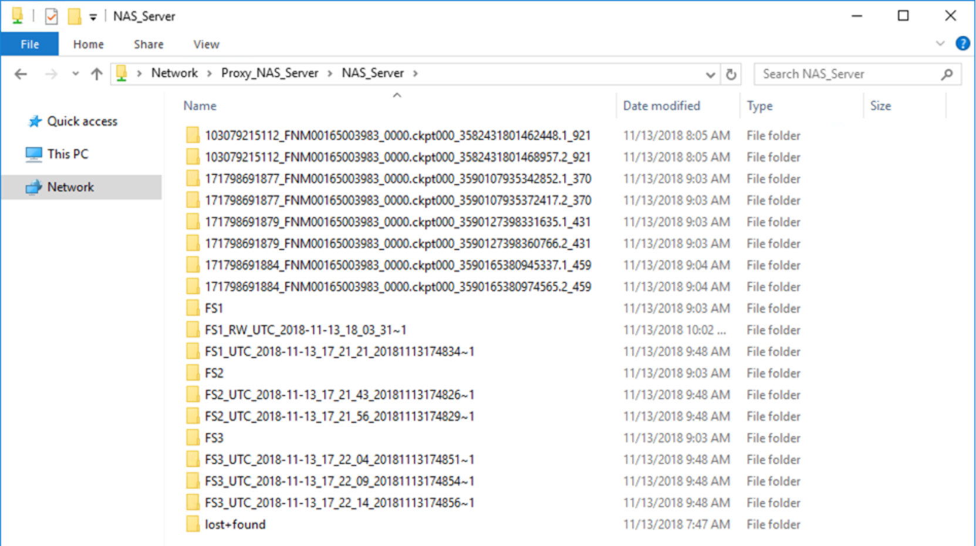This screenshot has height=546, width=976.
Task: Sort by the Type column header
Action: pos(759,106)
